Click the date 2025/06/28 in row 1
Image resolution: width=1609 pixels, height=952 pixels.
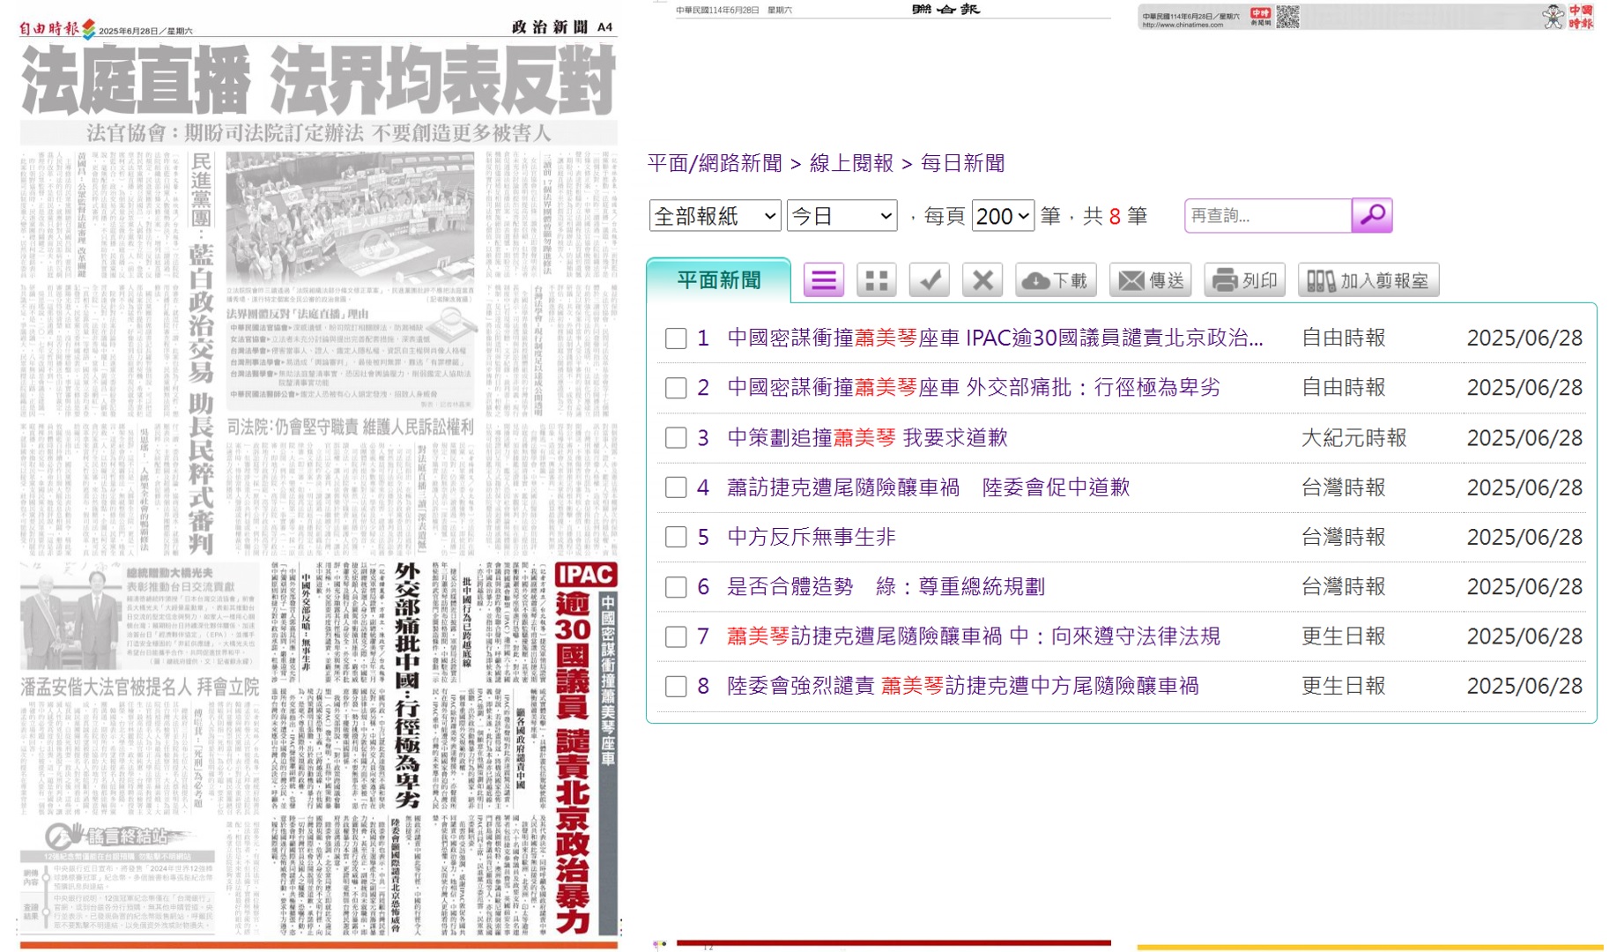tap(1524, 338)
